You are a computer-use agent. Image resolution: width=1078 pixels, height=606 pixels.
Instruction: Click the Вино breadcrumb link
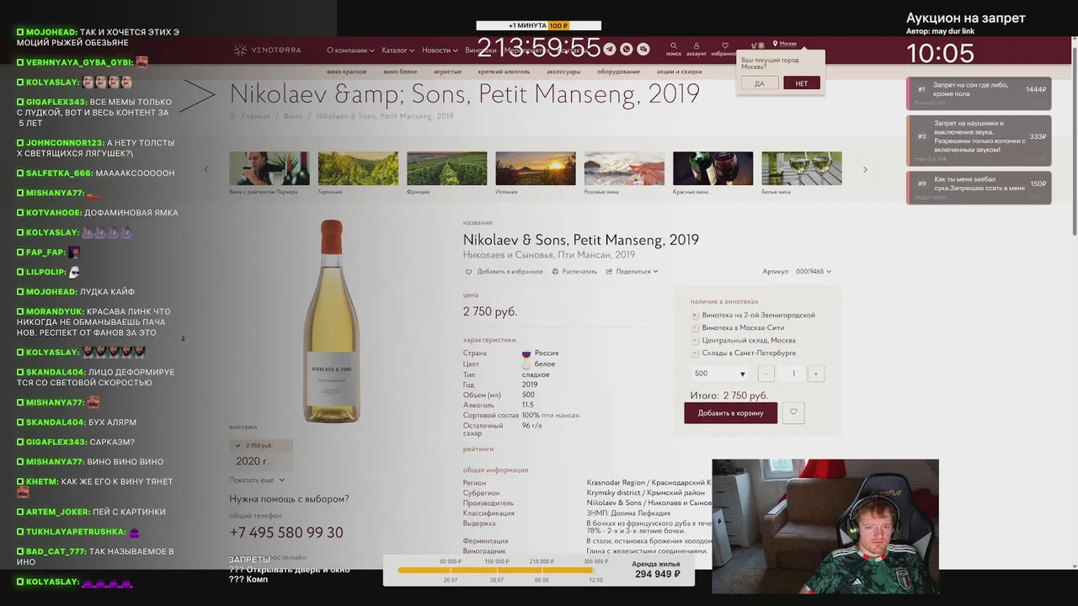(x=293, y=116)
